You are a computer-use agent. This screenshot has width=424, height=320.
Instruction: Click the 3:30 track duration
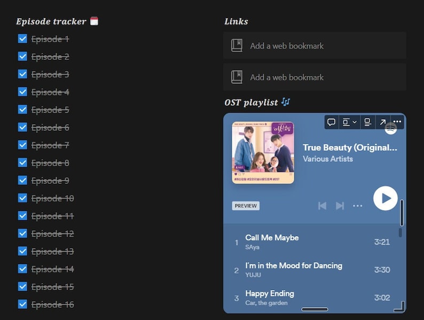pos(382,270)
